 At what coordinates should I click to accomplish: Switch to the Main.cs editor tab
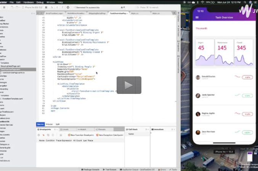(x=134, y=13)
